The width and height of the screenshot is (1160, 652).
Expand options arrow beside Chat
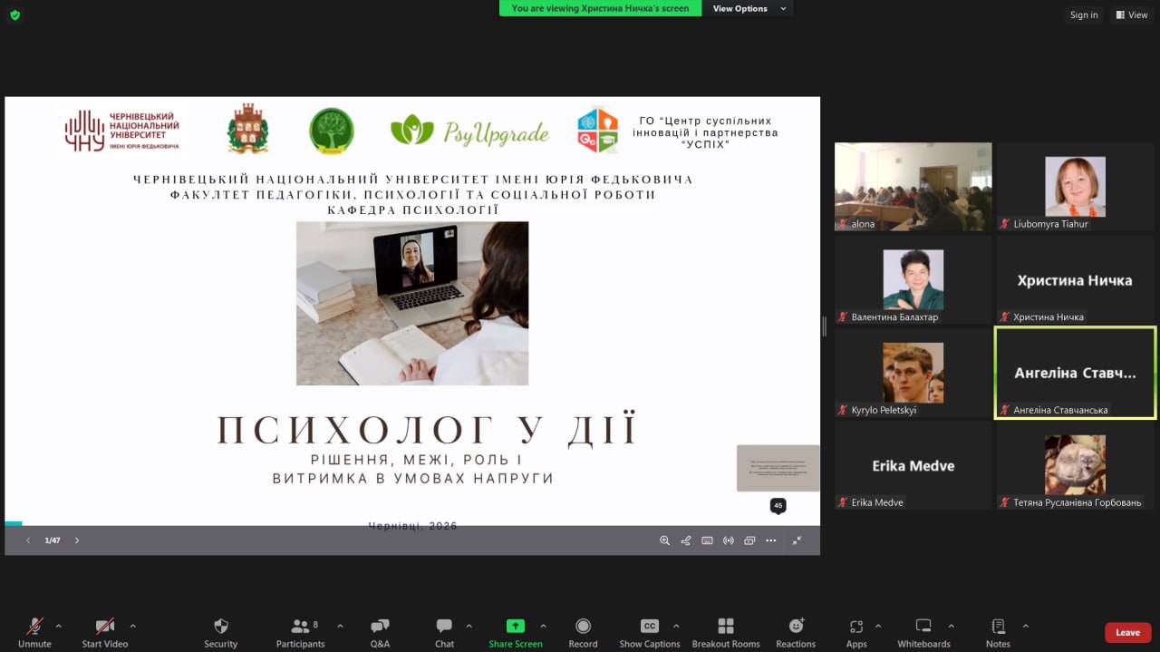pyautogui.click(x=469, y=626)
